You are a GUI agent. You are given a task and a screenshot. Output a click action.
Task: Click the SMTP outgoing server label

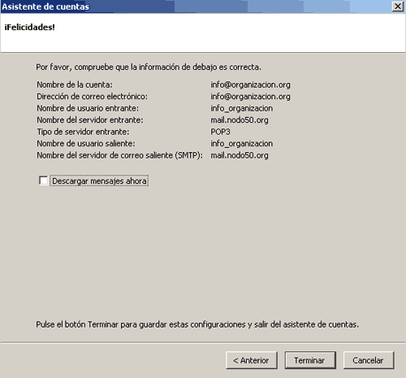tap(119, 155)
